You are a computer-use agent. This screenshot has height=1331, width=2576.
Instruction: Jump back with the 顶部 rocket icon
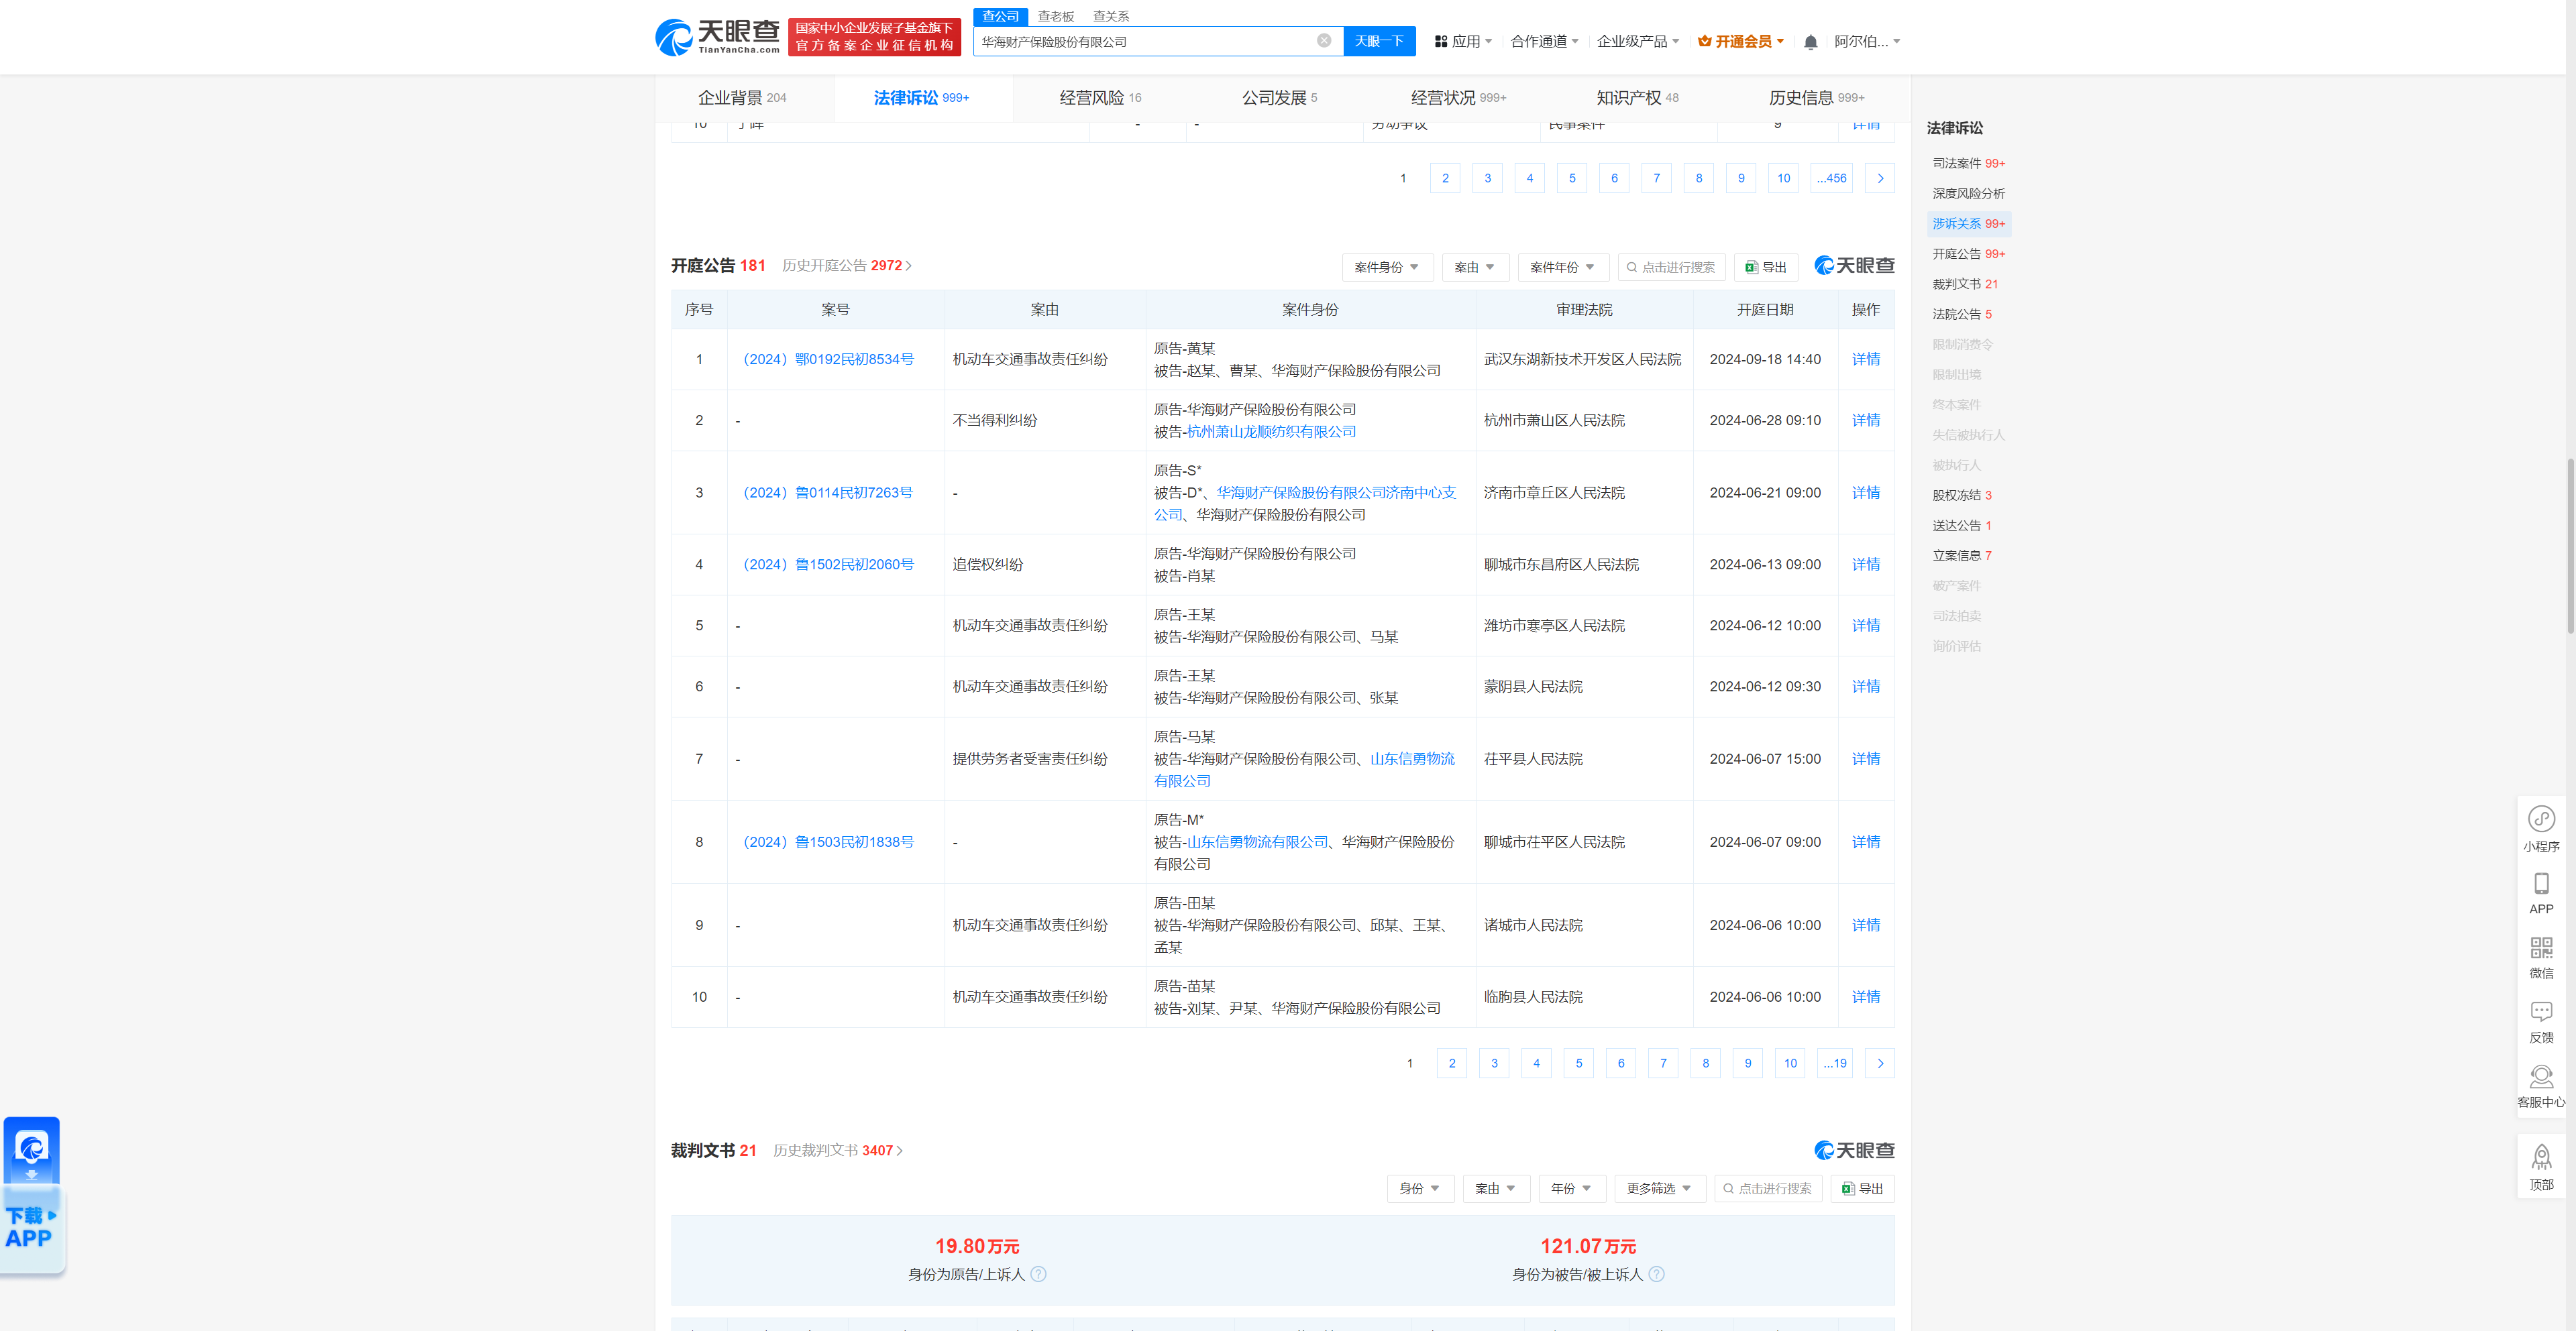click(2541, 1158)
